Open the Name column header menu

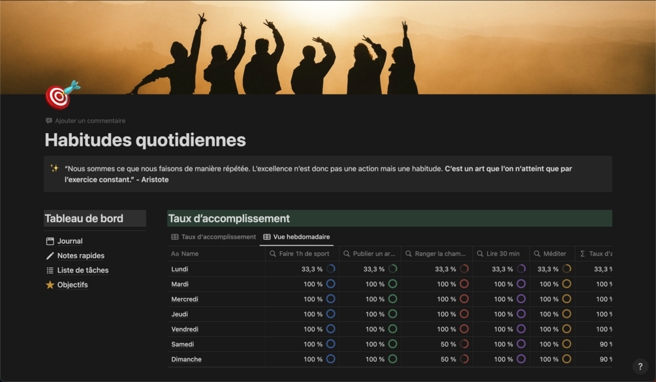click(216, 254)
